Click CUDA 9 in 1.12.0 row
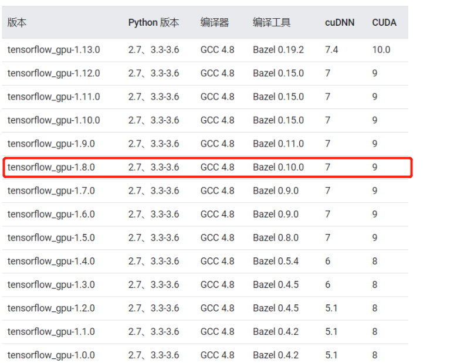The width and height of the screenshot is (464, 363). (x=375, y=73)
